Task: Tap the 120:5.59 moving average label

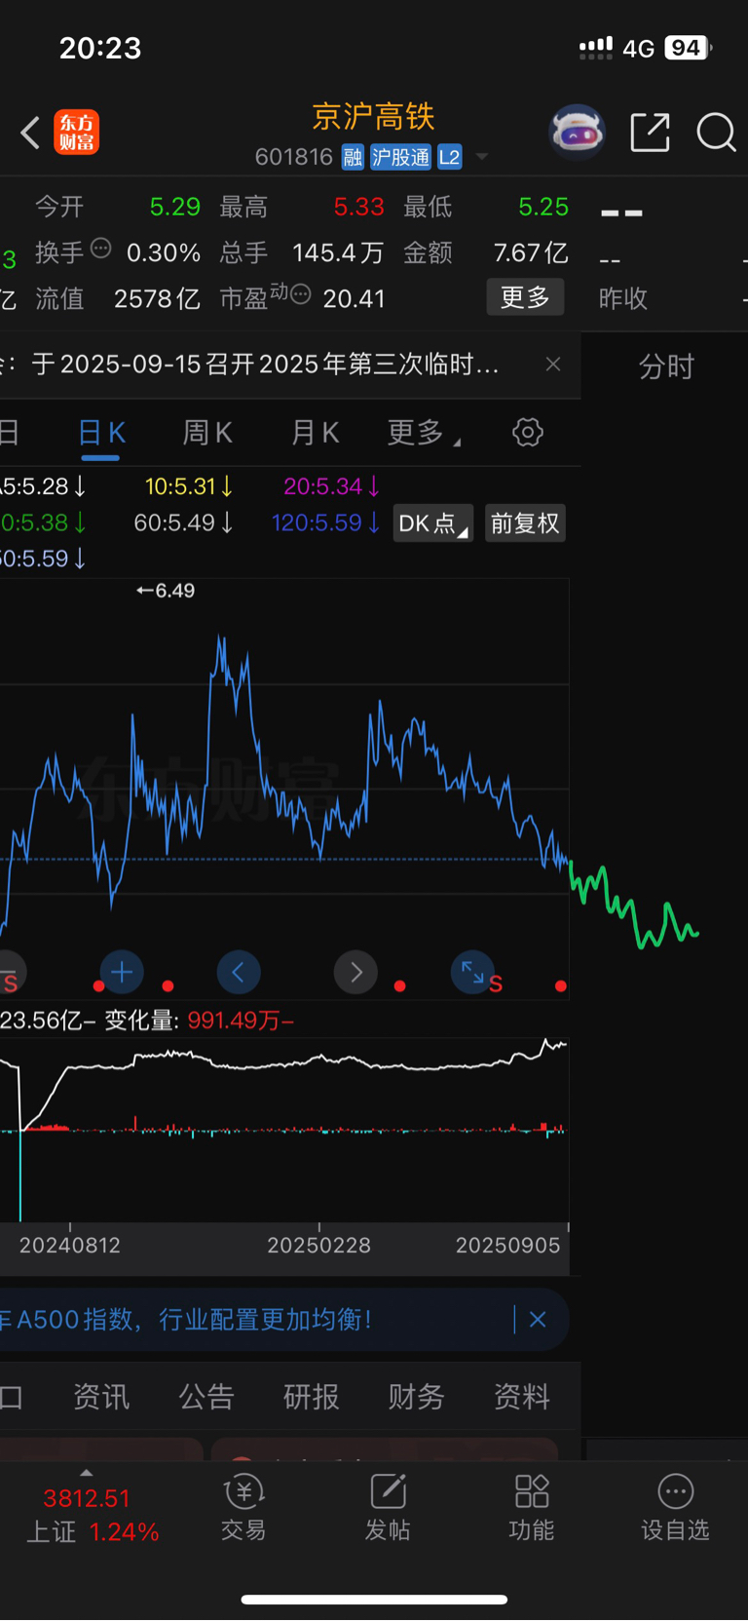Action: (325, 522)
